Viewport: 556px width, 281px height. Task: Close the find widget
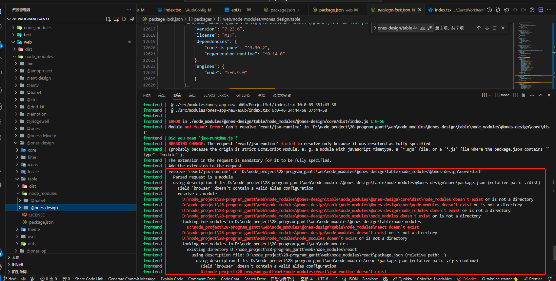coord(503,28)
